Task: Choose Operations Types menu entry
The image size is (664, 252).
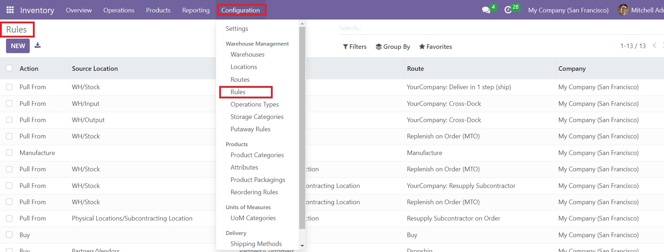Action: 255,104
